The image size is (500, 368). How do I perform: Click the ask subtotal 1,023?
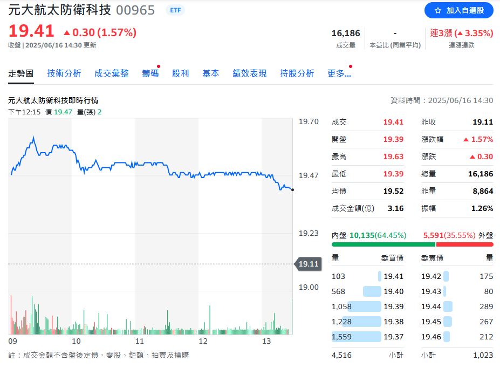click(x=483, y=355)
